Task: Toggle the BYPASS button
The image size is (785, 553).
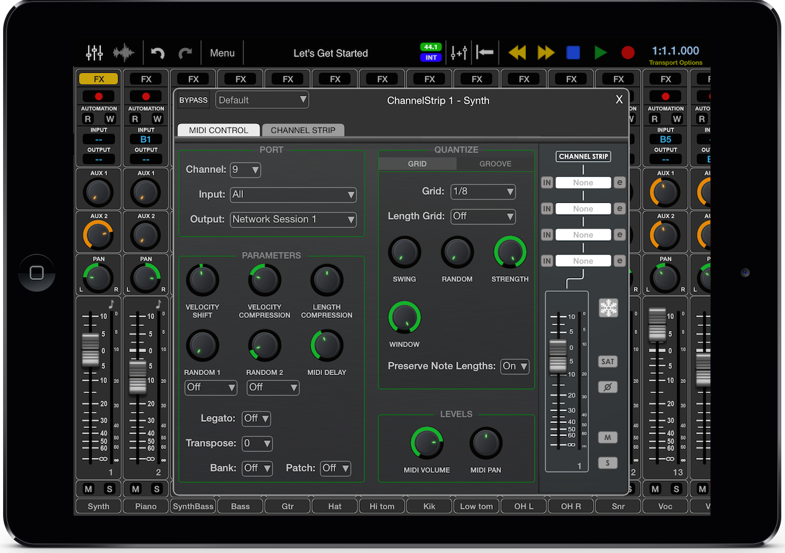Action: tap(193, 100)
